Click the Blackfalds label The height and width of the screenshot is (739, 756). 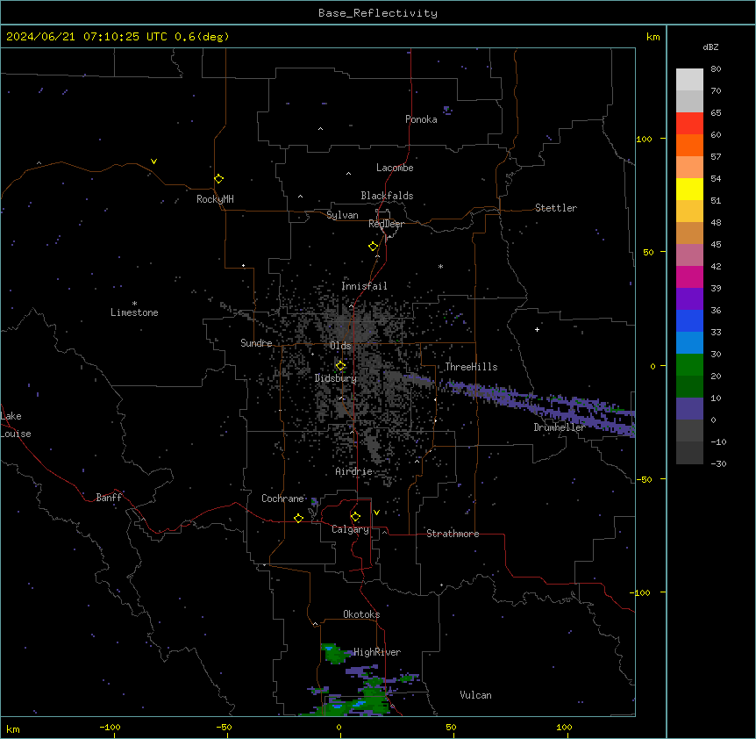387,196
